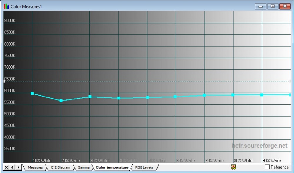294x173 pixels.
Task: Click the 5500K axis label
Action: tap(10, 102)
